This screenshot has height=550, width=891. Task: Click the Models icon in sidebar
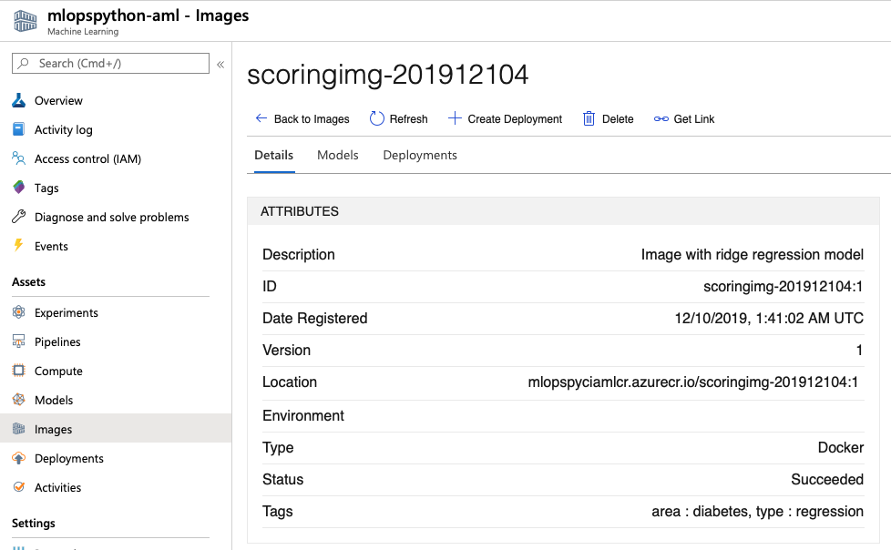[x=19, y=400]
